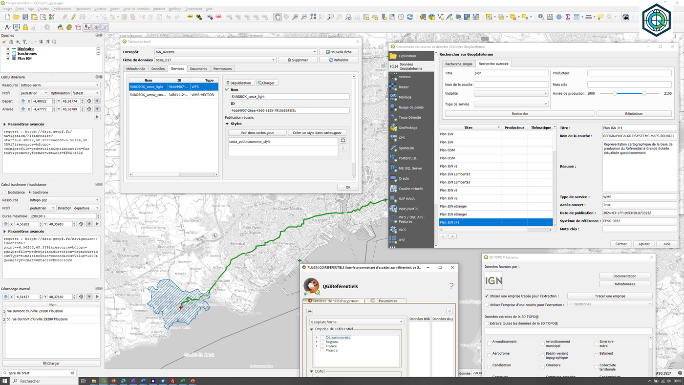Click the Tracer une emprise button
This screenshot has height=385, width=684.
609,296
